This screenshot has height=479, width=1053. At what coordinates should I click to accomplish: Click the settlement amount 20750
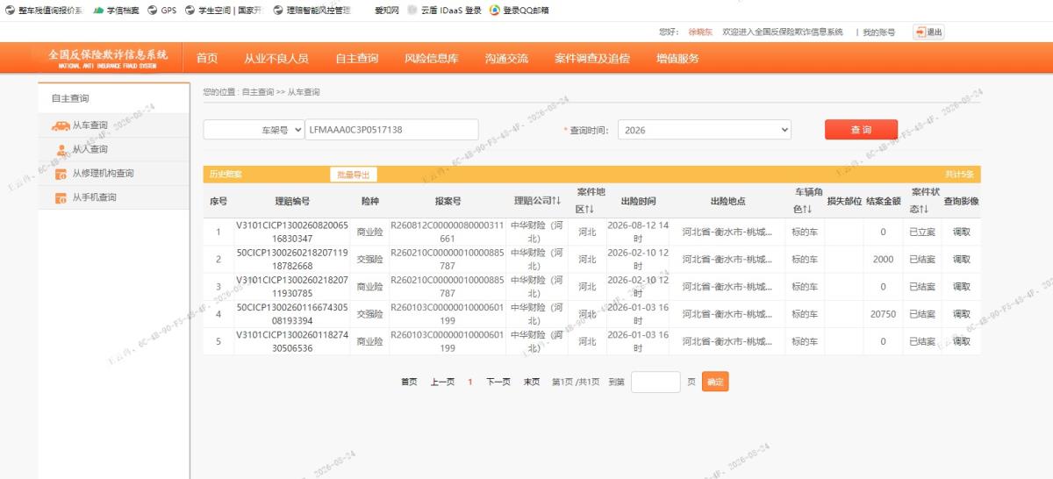click(883, 314)
